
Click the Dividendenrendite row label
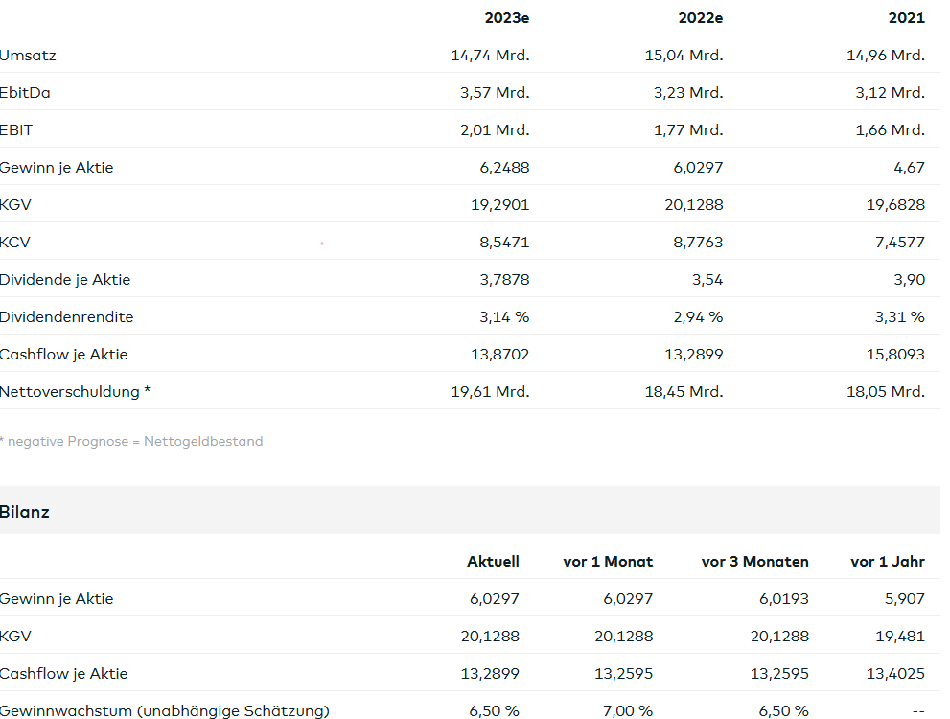67,317
